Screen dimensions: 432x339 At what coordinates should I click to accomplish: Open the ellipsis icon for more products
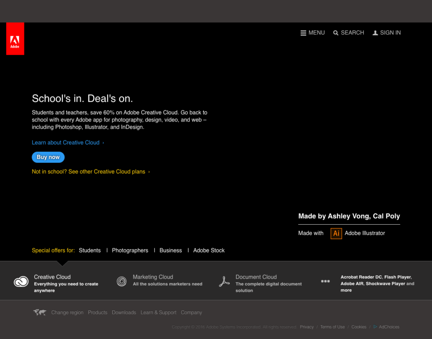[325, 281]
